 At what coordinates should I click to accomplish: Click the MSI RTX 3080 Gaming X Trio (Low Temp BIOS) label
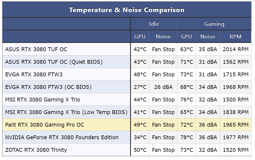pyautogui.click(x=66, y=112)
